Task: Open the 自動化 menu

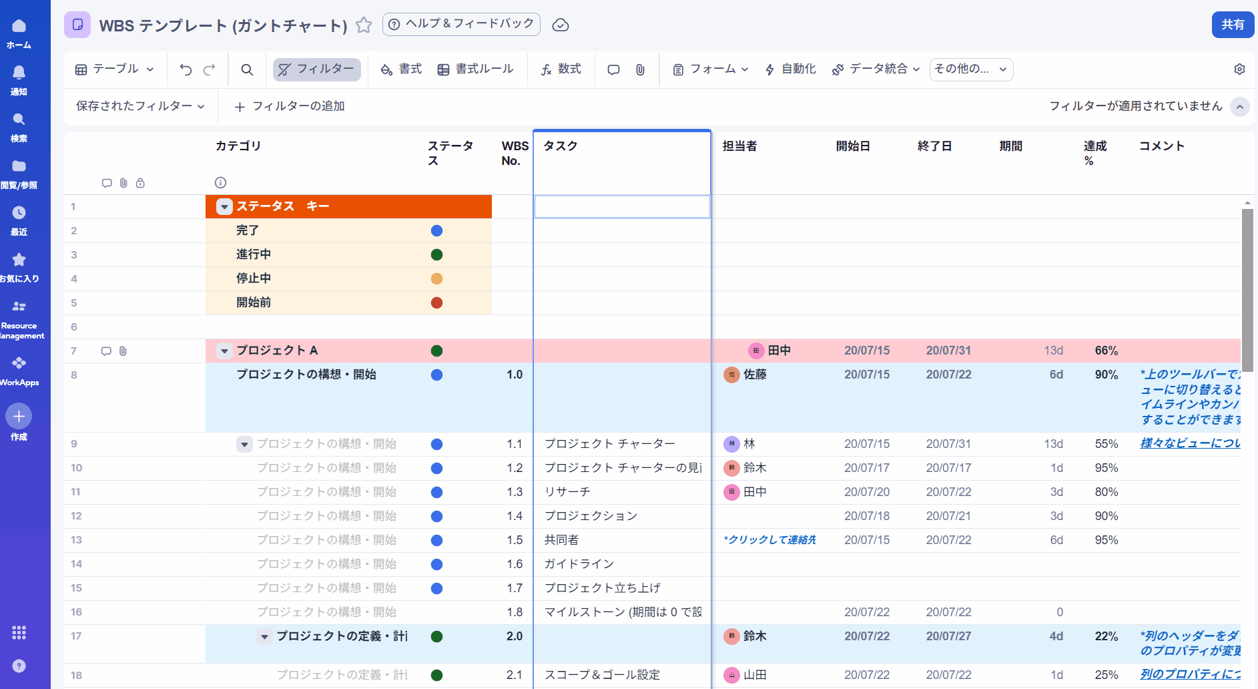Action: pyautogui.click(x=790, y=69)
